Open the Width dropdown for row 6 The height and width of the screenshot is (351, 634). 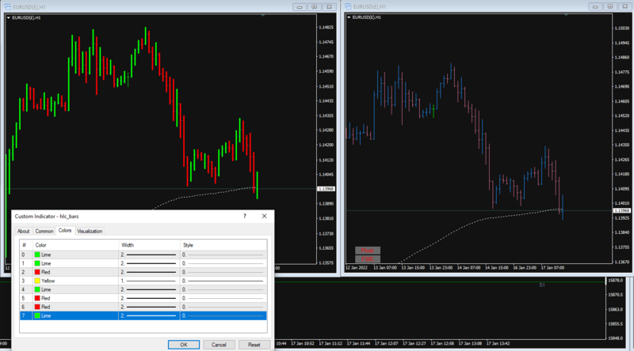coord(149,307)
